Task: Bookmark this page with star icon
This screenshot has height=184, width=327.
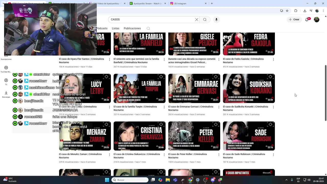Action: pos(287,11)
